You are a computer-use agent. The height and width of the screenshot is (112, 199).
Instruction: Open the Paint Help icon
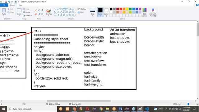[197, 5]
